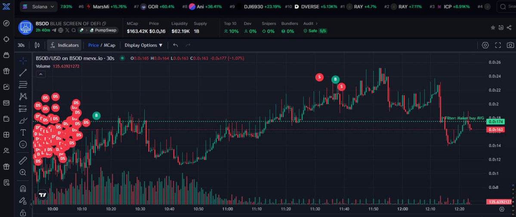Open the grid layout sidebar icon
The height and width of the screenshot is (217, 516).
point(6,135)
